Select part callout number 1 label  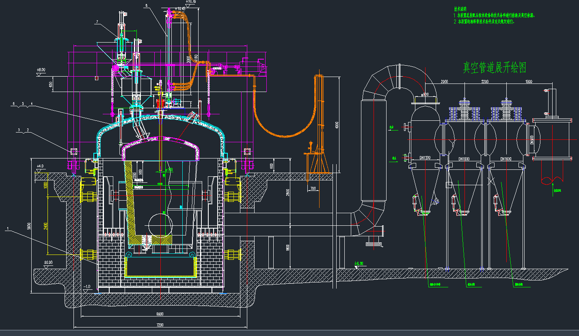pyautogui.click(x=8, y=229)
